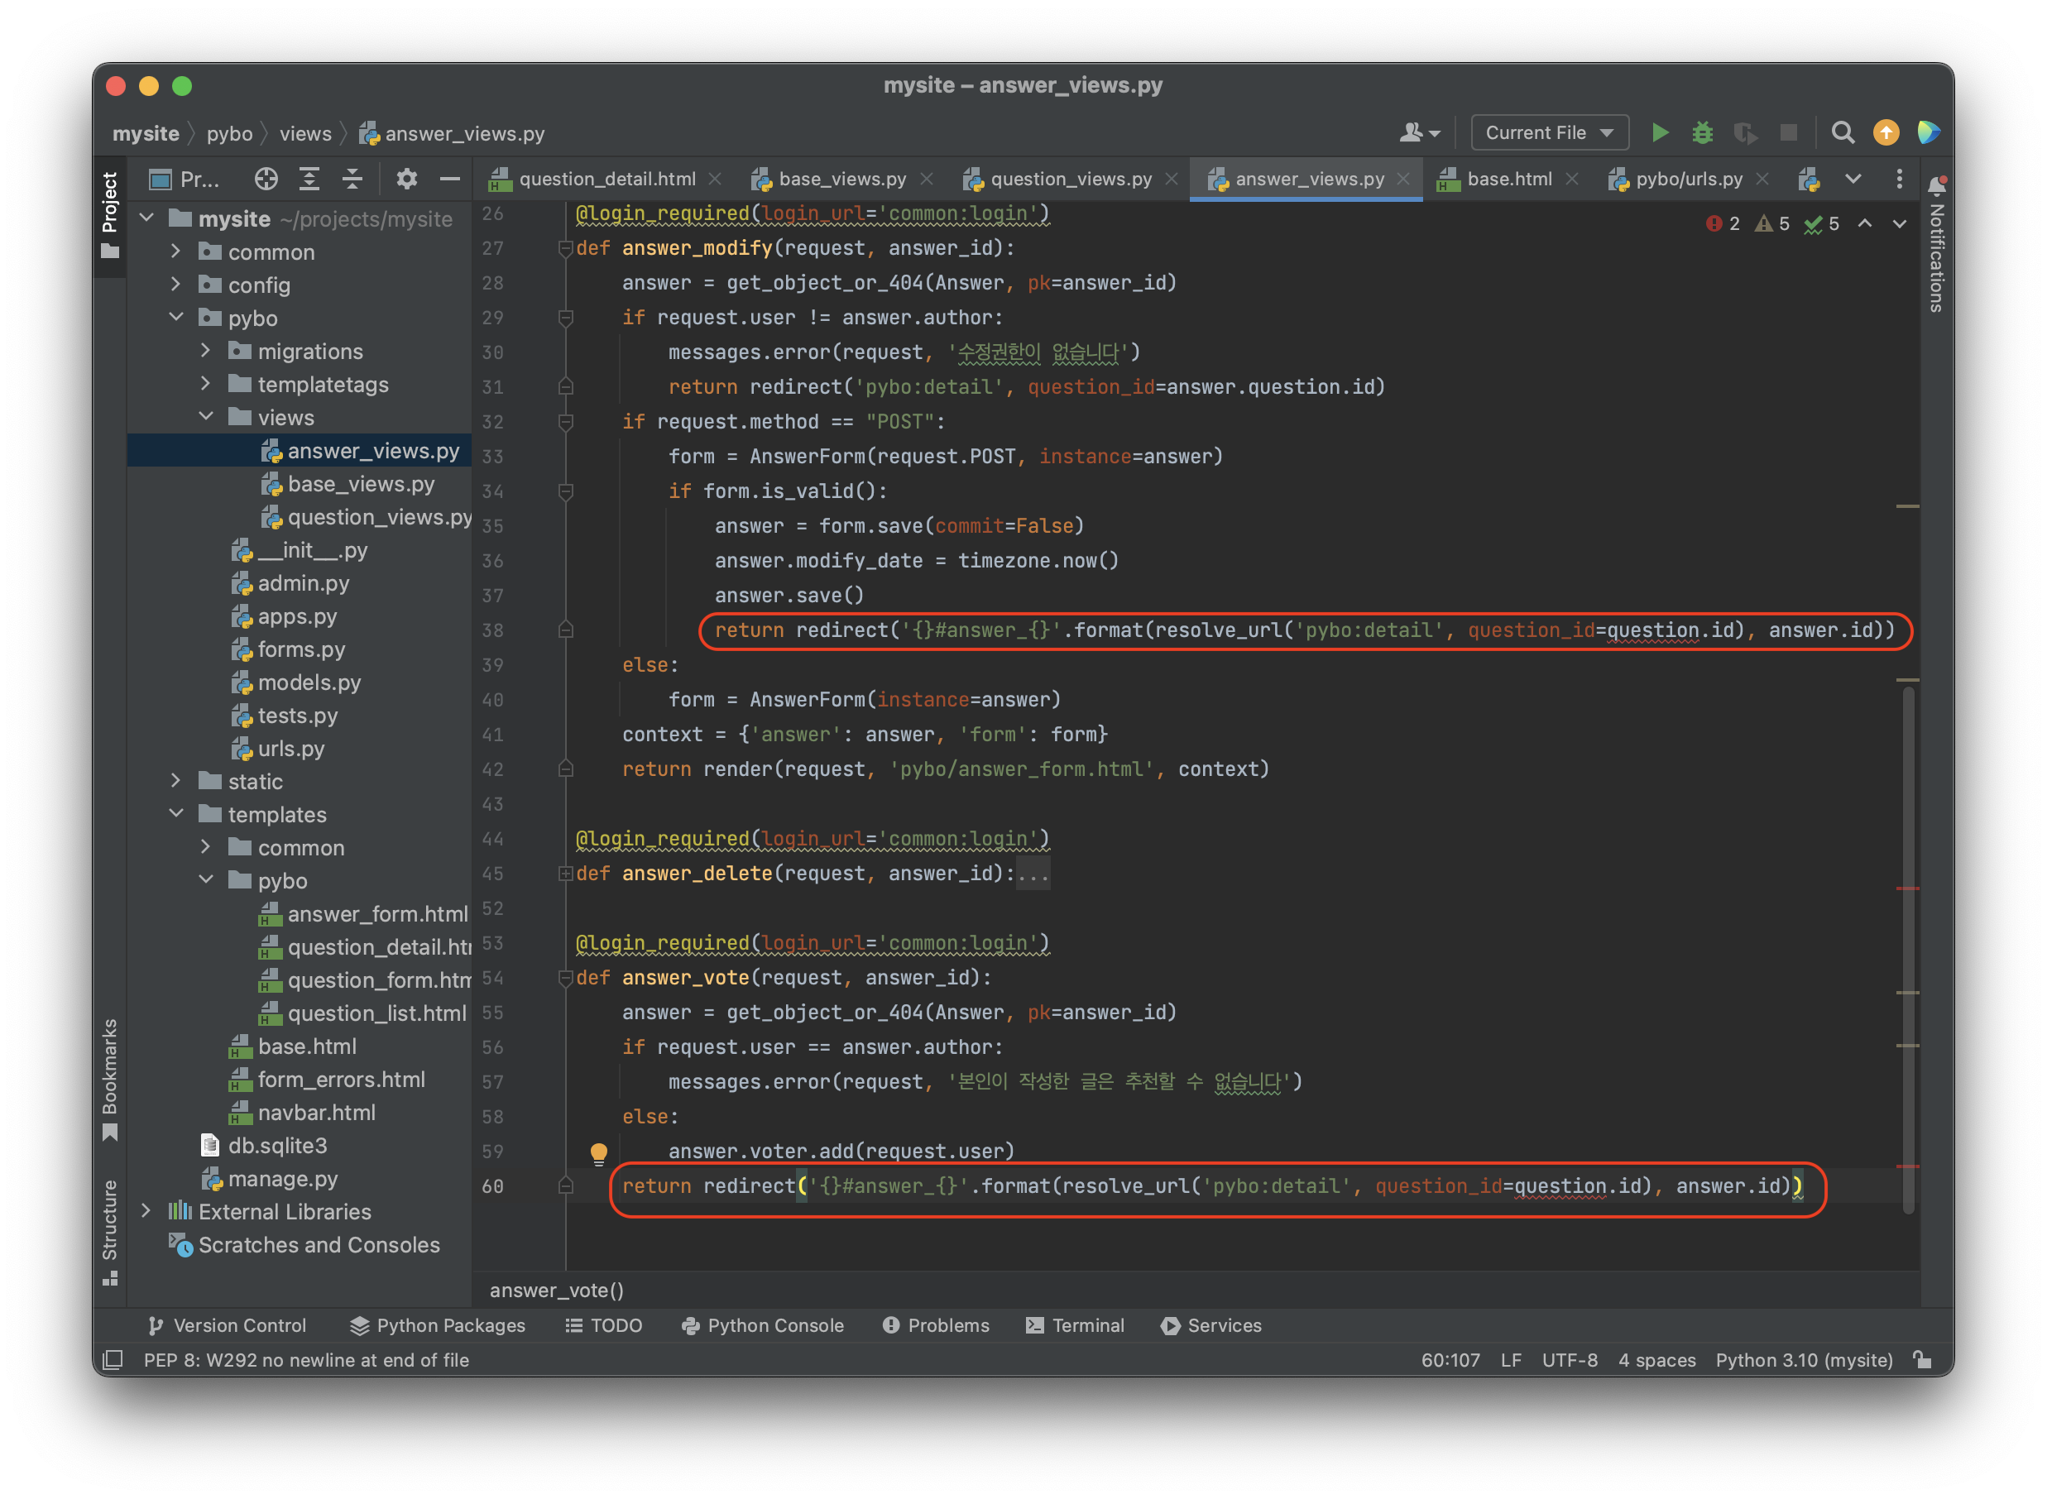The height and width of the screenshot is (1499, 2047).
Task: Switch to the question_views.py editor tab
Action: click(1070, 180)
